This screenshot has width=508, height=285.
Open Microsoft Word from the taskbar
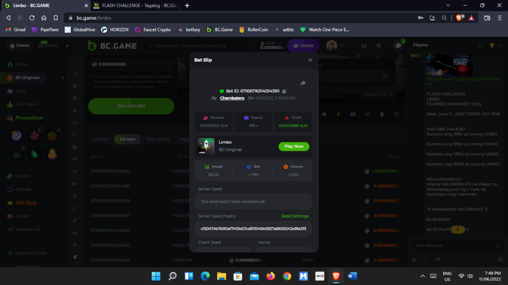point(352,276)
